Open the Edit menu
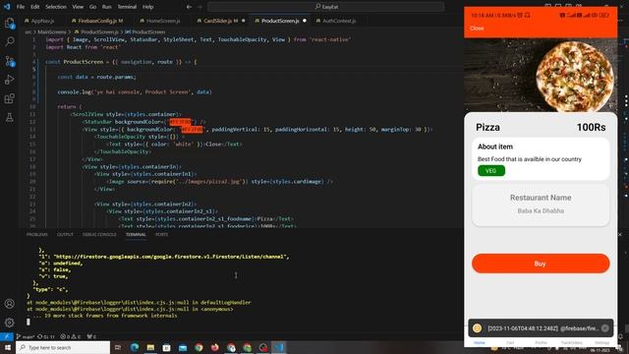 tap(35, 7)
